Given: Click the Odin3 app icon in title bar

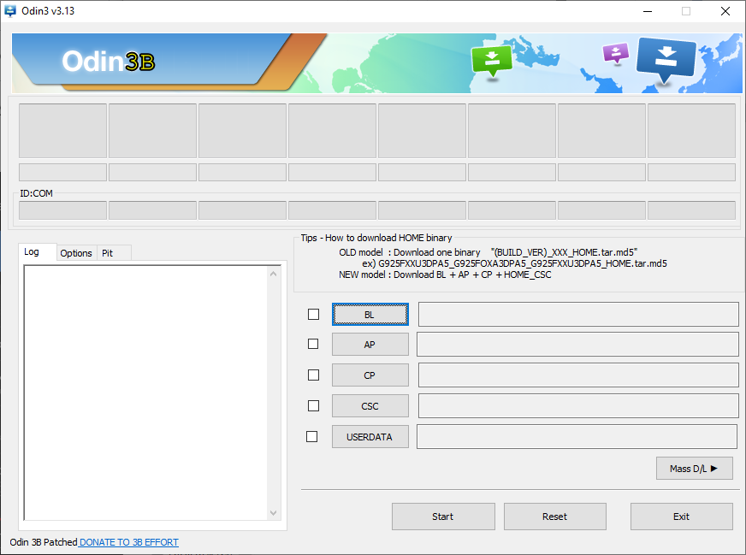Looking at the screenshot, I should pyautogui.click(x=10, y=10).
